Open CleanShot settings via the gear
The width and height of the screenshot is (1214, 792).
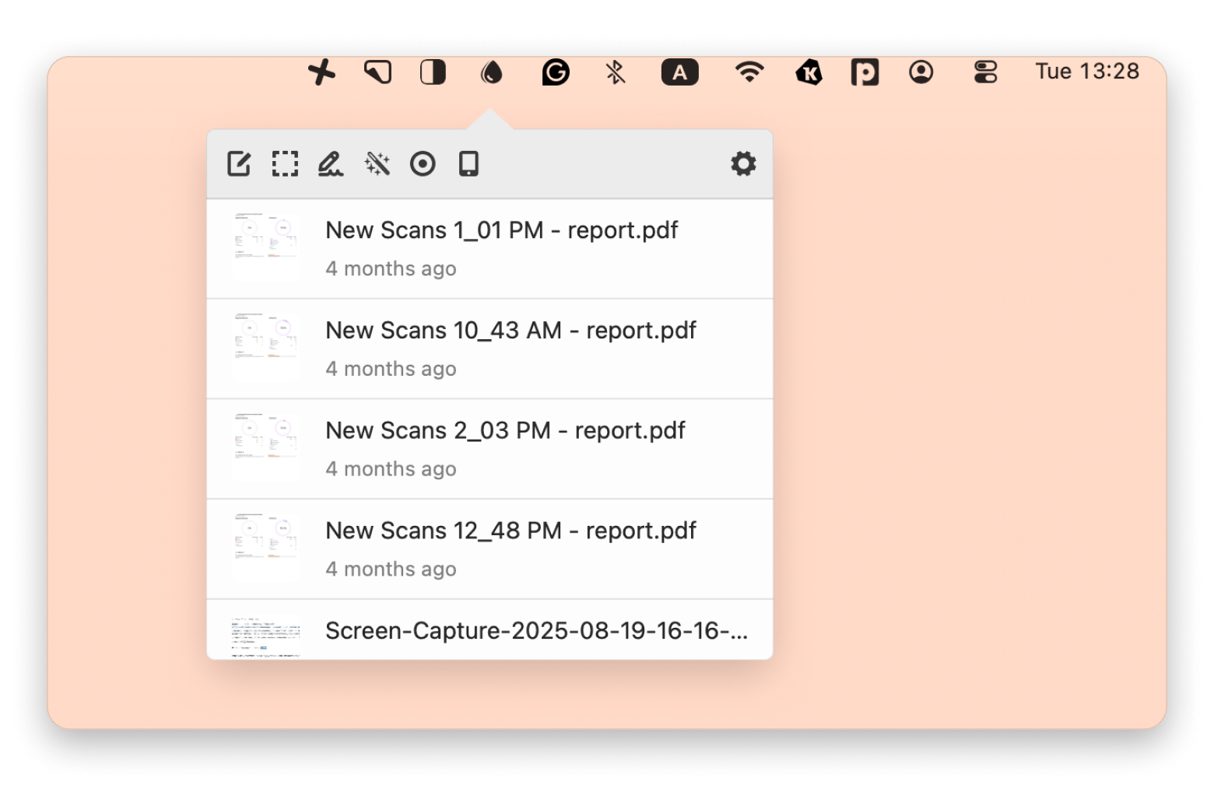coord(745,163)
